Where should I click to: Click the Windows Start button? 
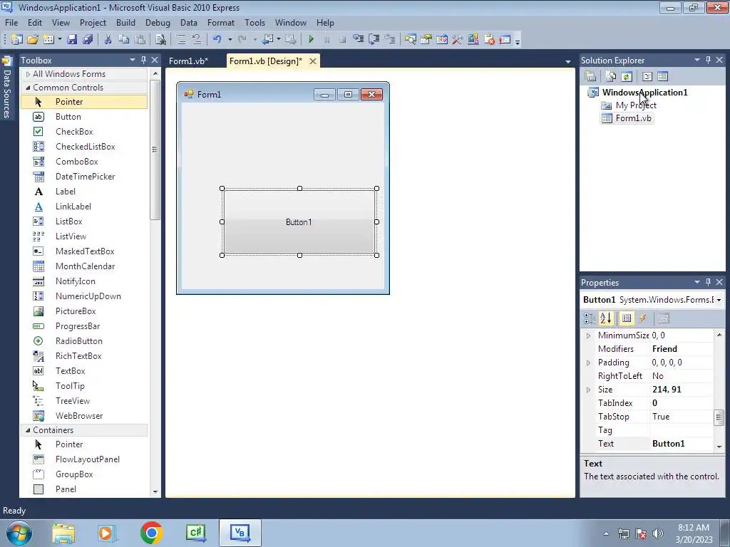19,533
